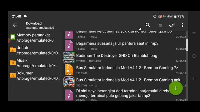Tap the back arrow in the toolbar
The image size is (200, 112).
tap(15, 25)
